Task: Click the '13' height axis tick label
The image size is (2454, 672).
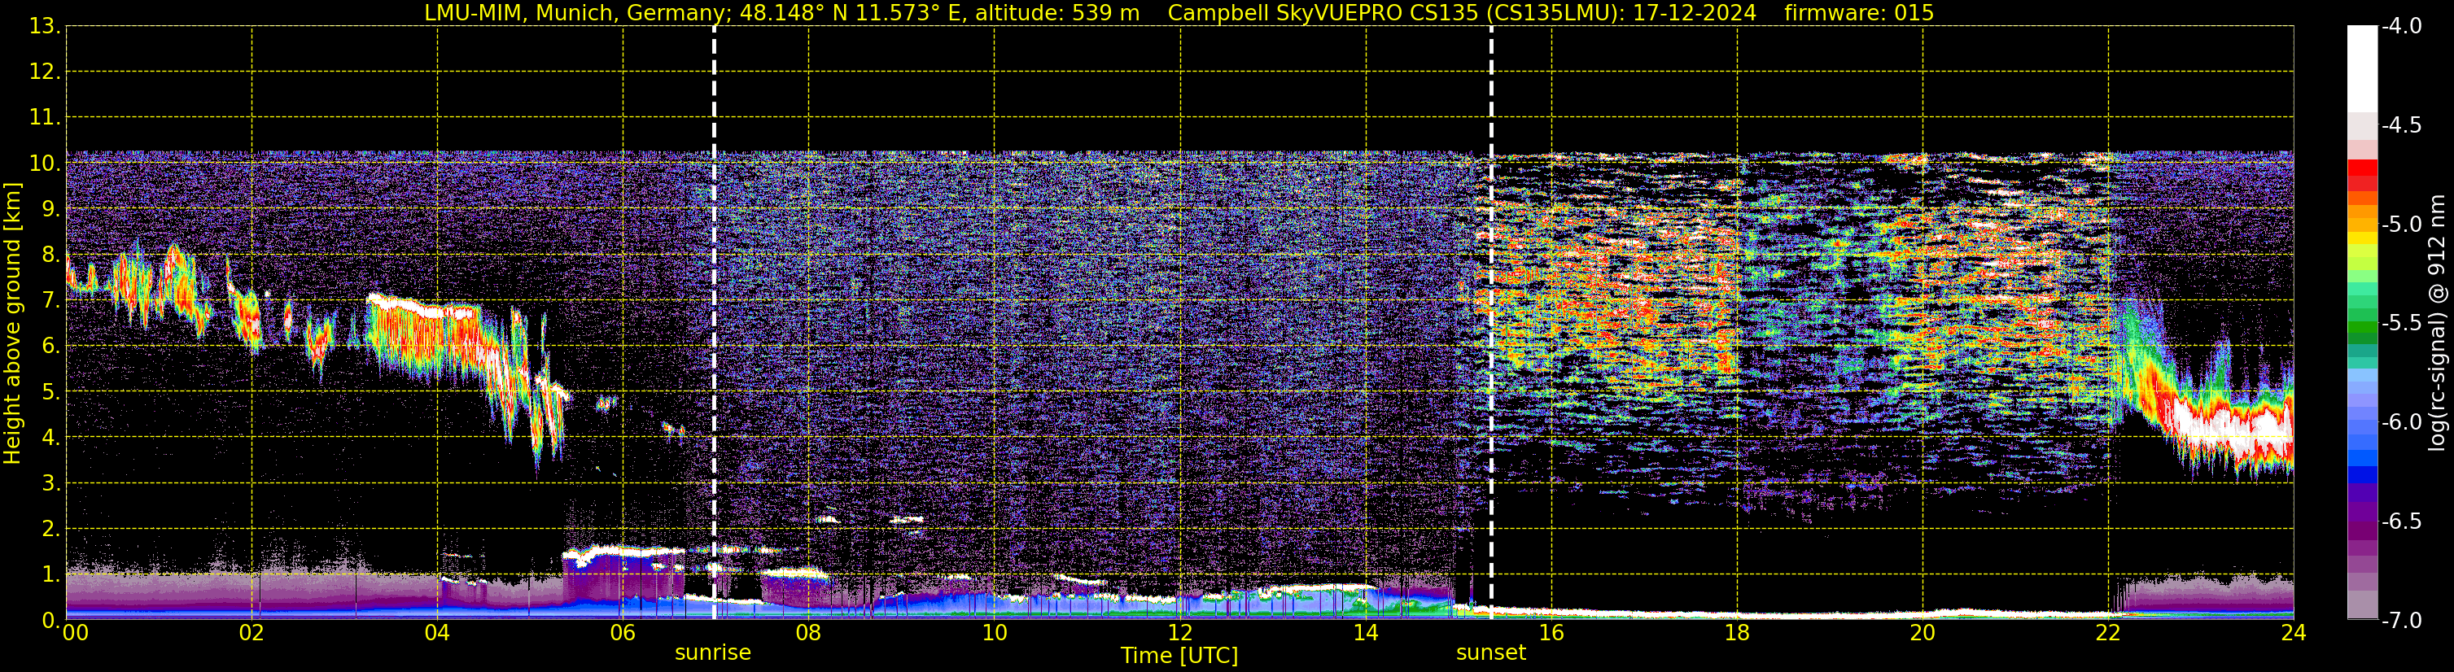Action: click(45, 27)
